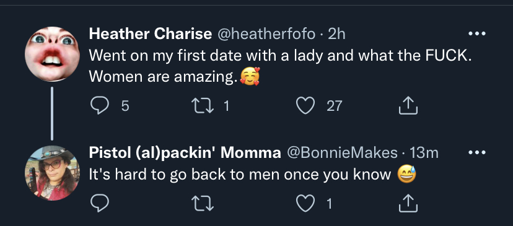This screenshot has height=226, width=513.
Task: Open more options on BonnieMakes reply
Action: coord(476,152)
